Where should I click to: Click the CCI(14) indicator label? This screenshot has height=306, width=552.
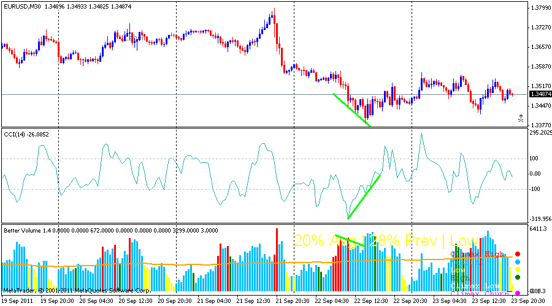17,134
